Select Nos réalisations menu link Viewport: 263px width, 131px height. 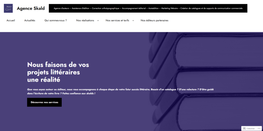(85, 21)
